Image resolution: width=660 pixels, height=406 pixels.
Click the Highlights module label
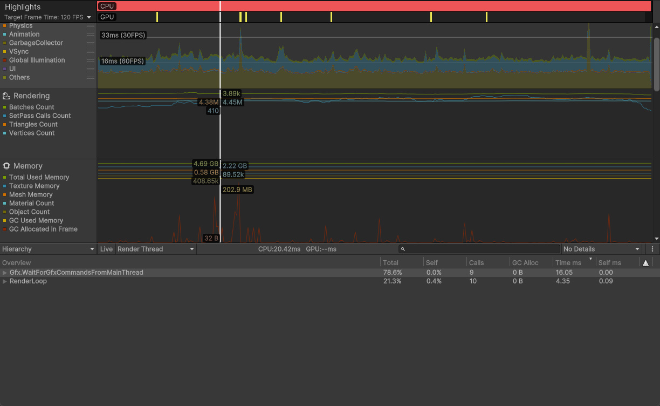pos(23,7)
